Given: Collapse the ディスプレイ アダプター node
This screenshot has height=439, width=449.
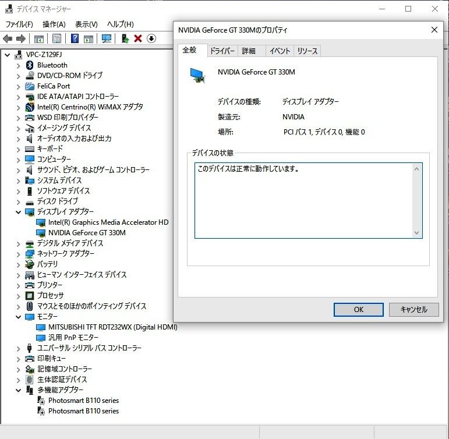Looking at the screenshot, I should (x=19, y=212).
